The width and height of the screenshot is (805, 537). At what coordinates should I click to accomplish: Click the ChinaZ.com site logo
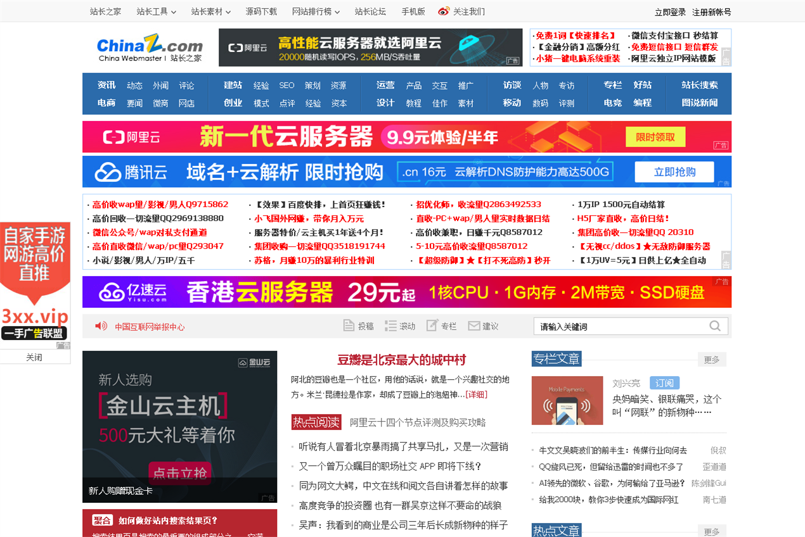pyautogui.click(x=150, y=48)
